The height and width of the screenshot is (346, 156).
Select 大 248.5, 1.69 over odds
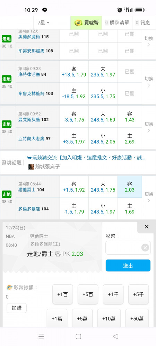[103, 117]
